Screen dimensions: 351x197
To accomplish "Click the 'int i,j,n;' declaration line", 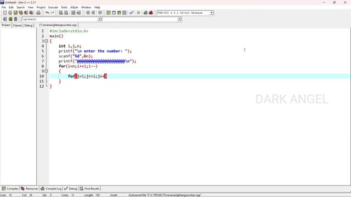I will 70,46.
